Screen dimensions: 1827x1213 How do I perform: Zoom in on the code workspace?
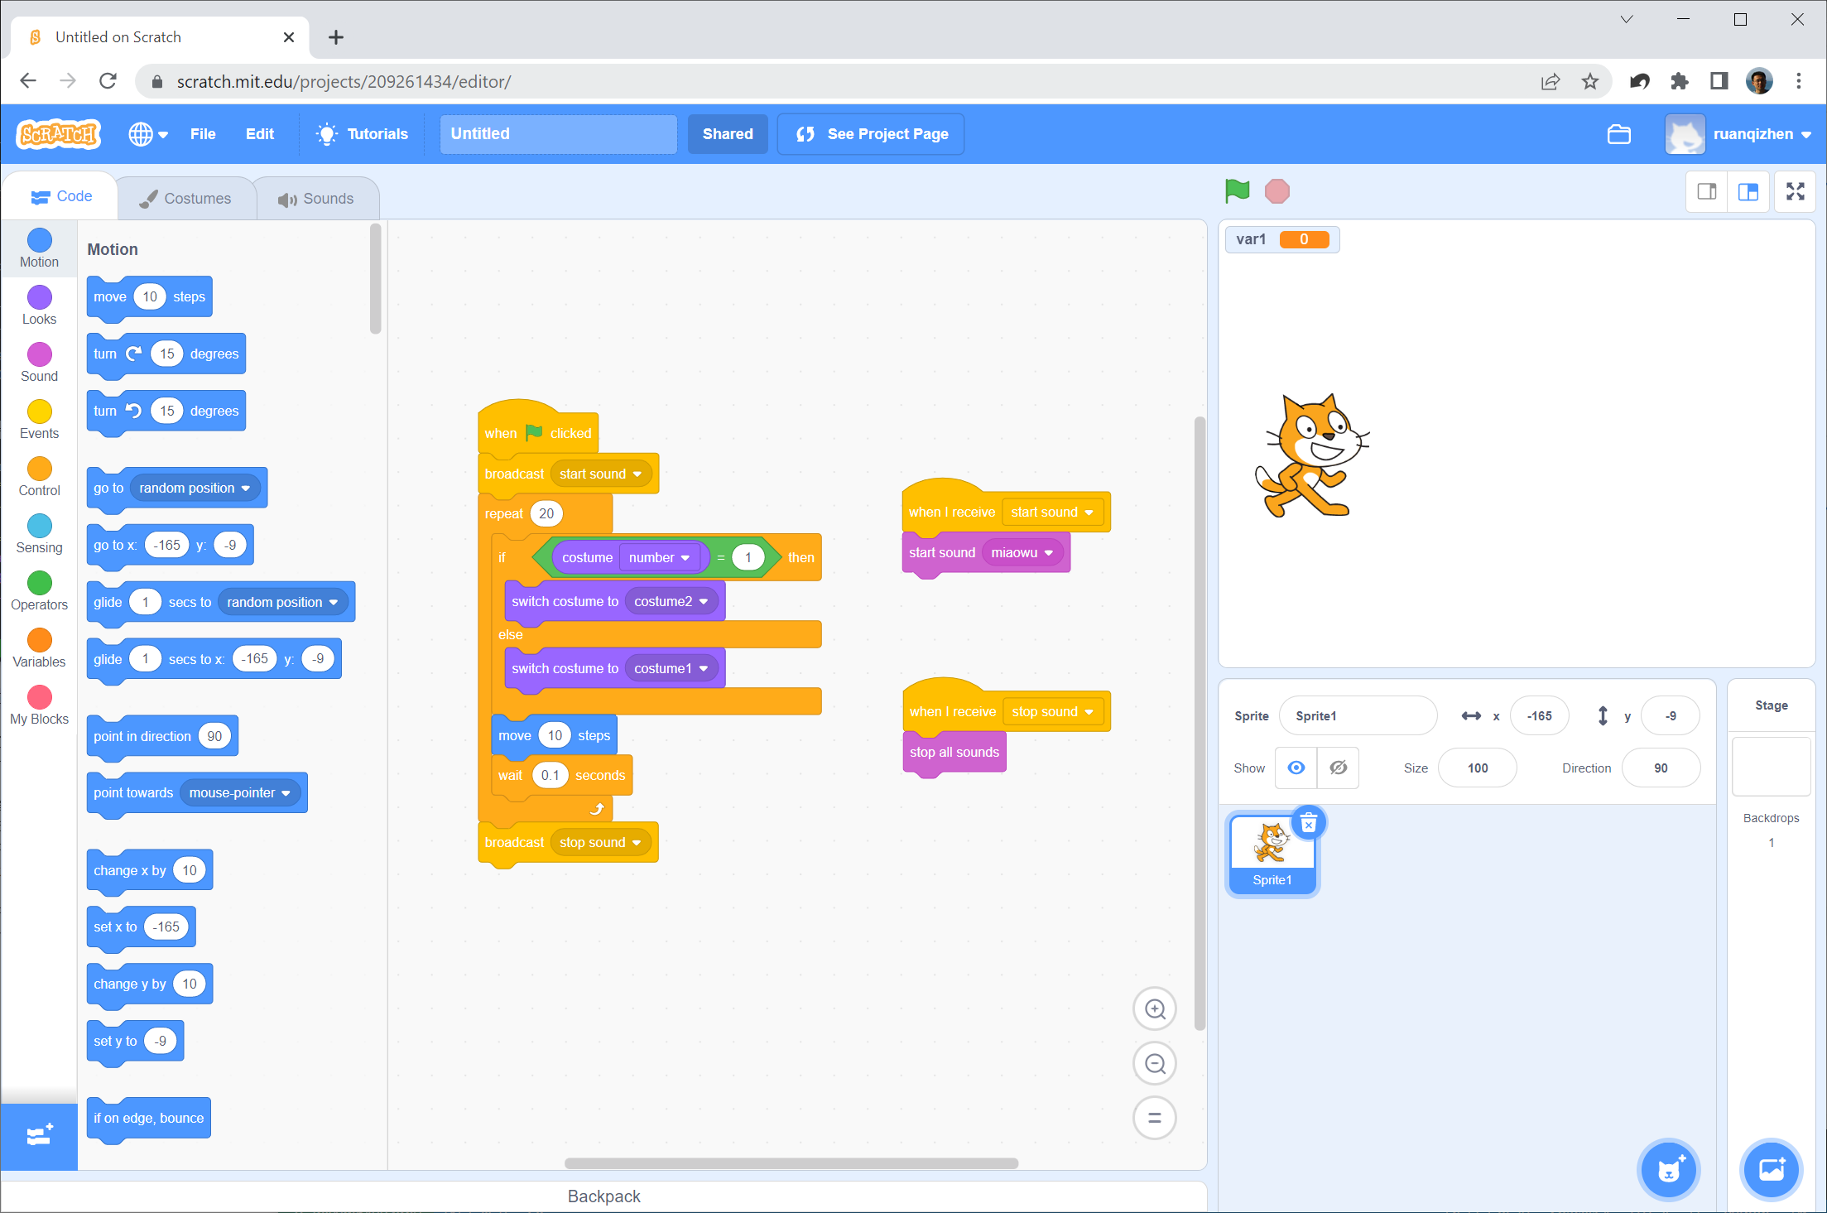(1155, 1009)
